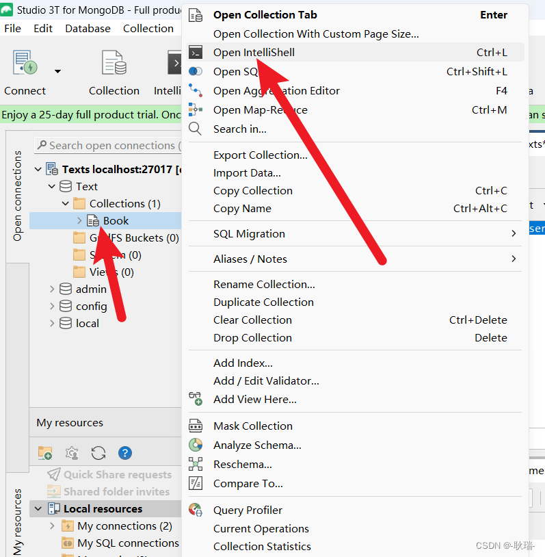Expand the admin database
Screen dimensions: 545x557
52,289
